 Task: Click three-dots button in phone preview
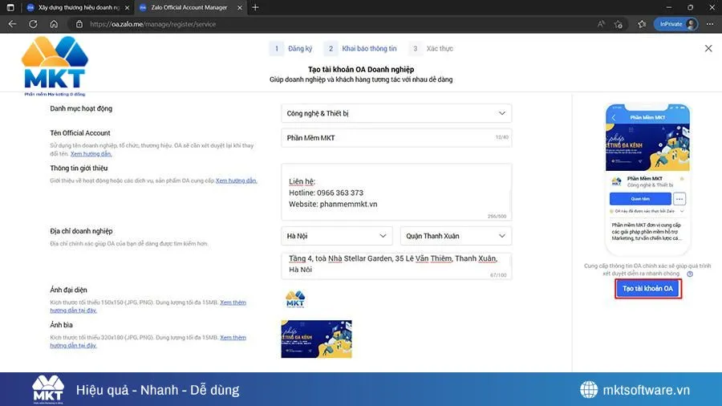[679, 199]
